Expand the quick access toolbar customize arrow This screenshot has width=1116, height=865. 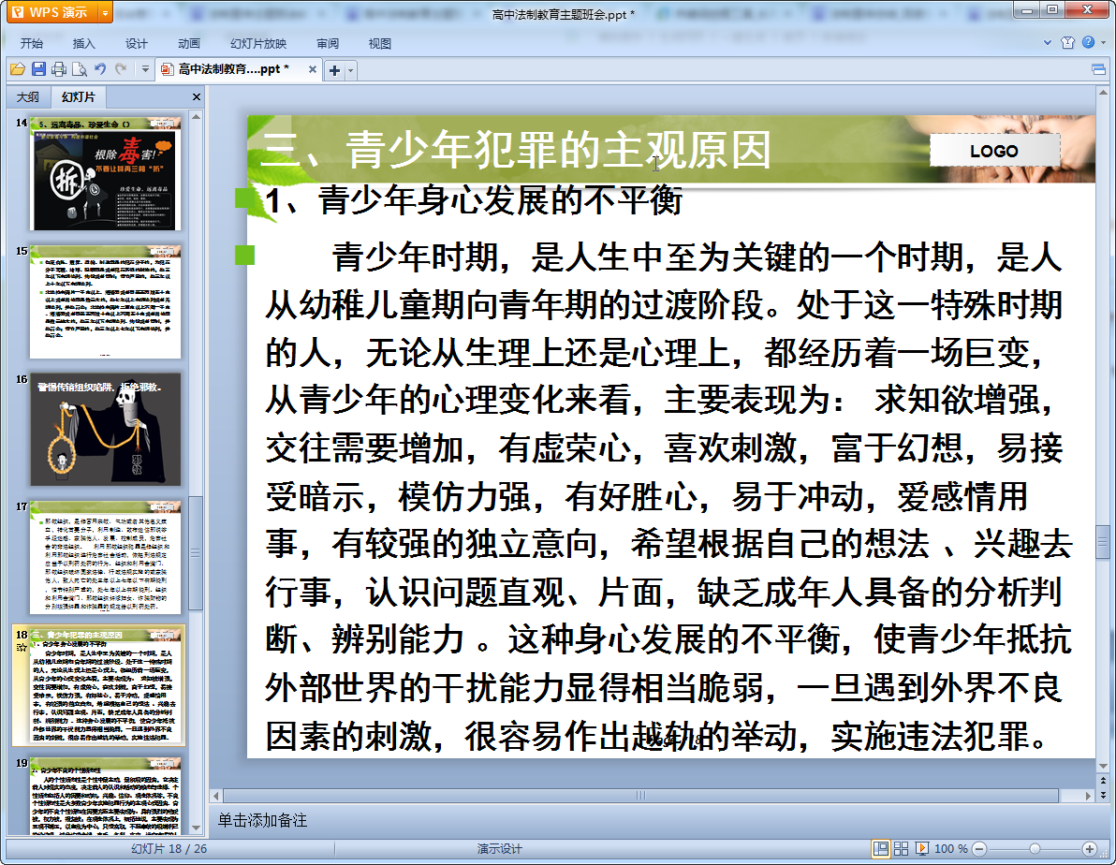coord(144,69)
